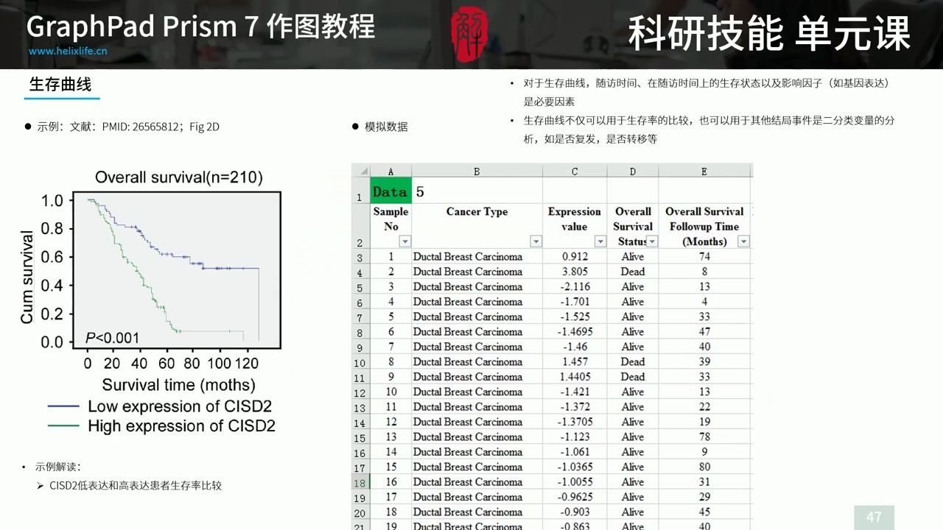Screen dimensions: 943x530
Task: Select expression value 3.805
Action: point(575,272)
